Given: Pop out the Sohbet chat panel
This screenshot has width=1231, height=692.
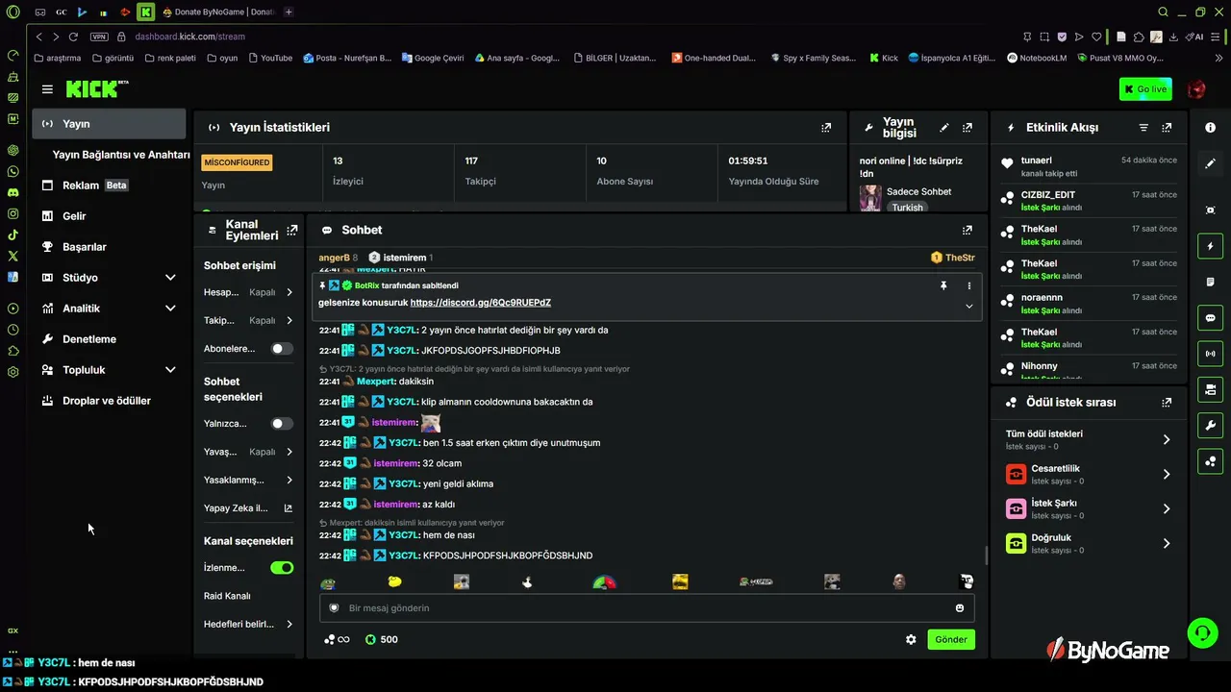Looking at the screenshot, I should 967,230.
